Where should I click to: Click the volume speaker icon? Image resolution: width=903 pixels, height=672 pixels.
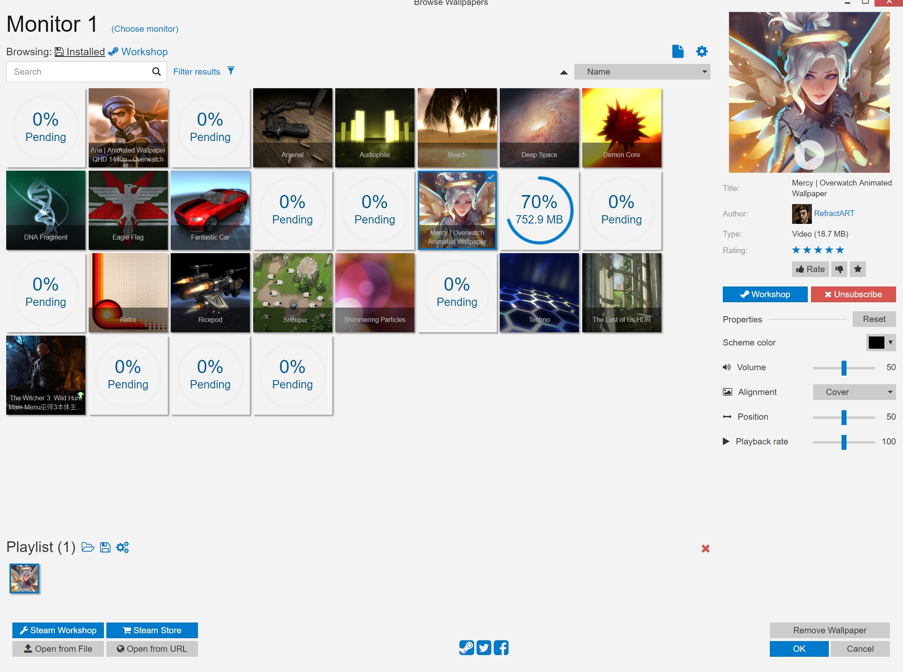tap(727, 367)
